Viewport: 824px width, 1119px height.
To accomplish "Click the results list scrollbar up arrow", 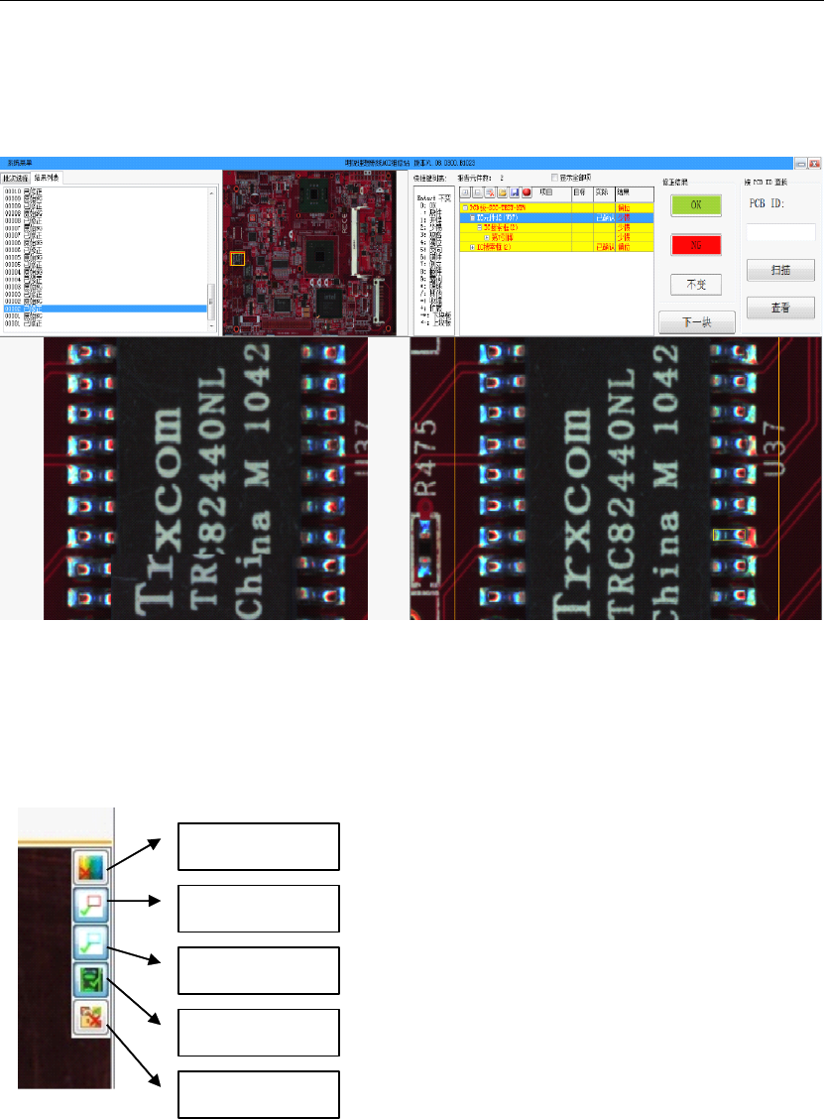I will point(212,192).
